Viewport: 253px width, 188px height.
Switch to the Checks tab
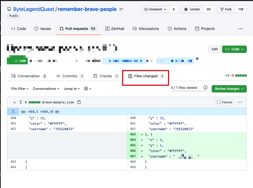point(106,76)
